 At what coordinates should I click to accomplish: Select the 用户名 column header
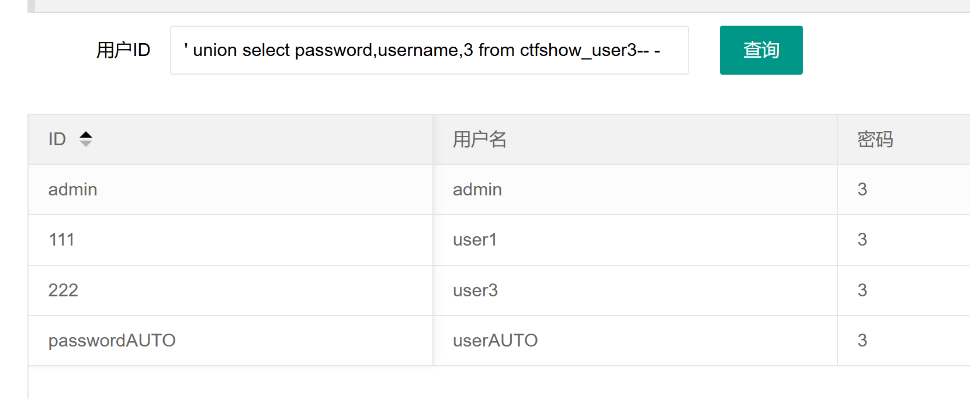pyautogui.click(x=480, y=139)
